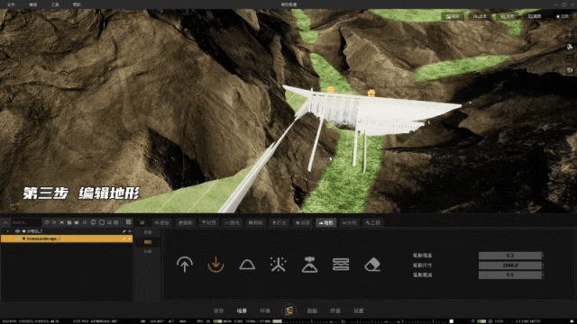Open the 工具 menu in the menu bar
Viewport: 577px width, 324px height.
pyautogui.click(x=55, y=4)
